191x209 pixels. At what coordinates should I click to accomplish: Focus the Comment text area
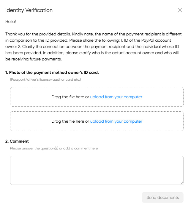tap(97, 170)
